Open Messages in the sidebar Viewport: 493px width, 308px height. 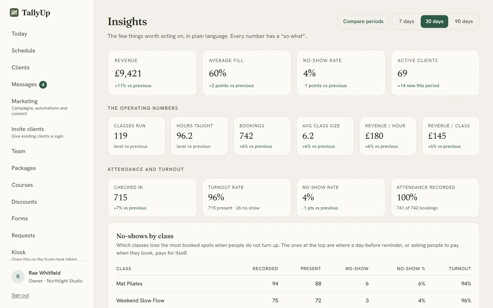click(24, 84)
